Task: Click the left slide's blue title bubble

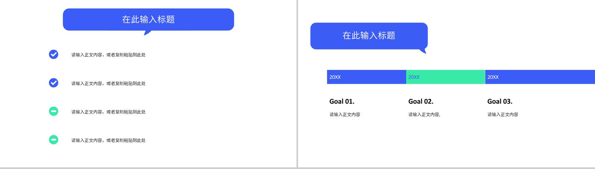Action: click(148, 20)
